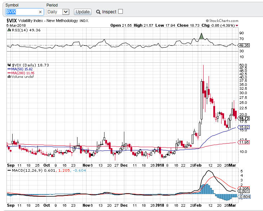Clear the symbol field with the X icon
Image resolution: width=263 pixels, height=211 pixels.
[40, 12]
